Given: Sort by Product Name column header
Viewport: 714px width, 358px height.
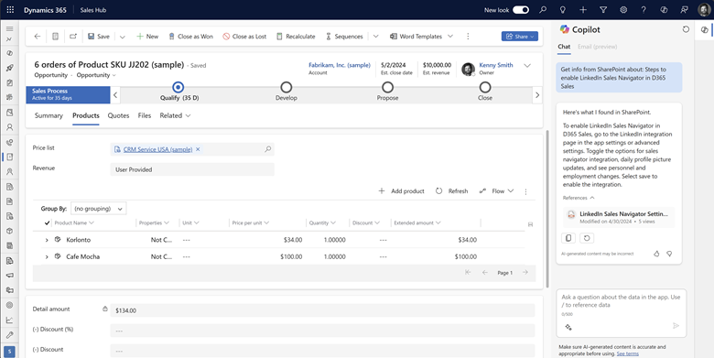Looking at the screenshot, I should (74, 223).
